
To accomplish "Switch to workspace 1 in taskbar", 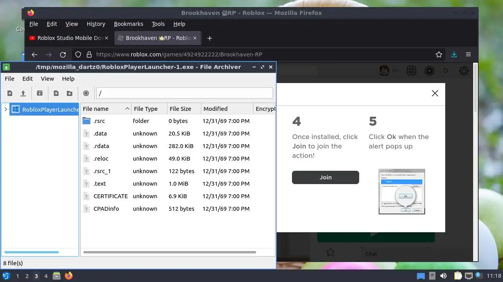I will coord(17,276).
